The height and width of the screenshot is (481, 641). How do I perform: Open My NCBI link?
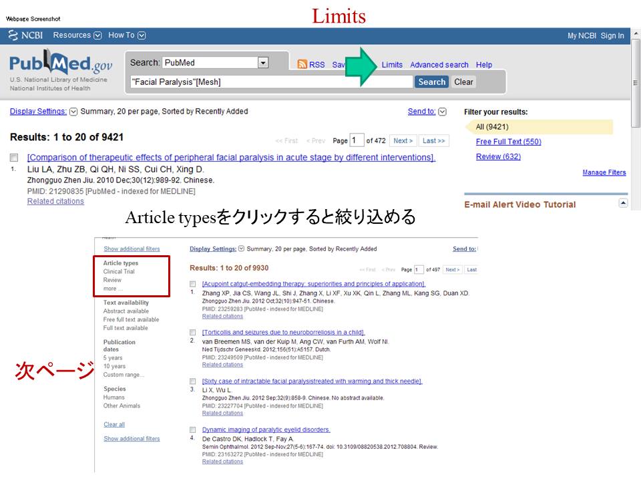(582, 35)
